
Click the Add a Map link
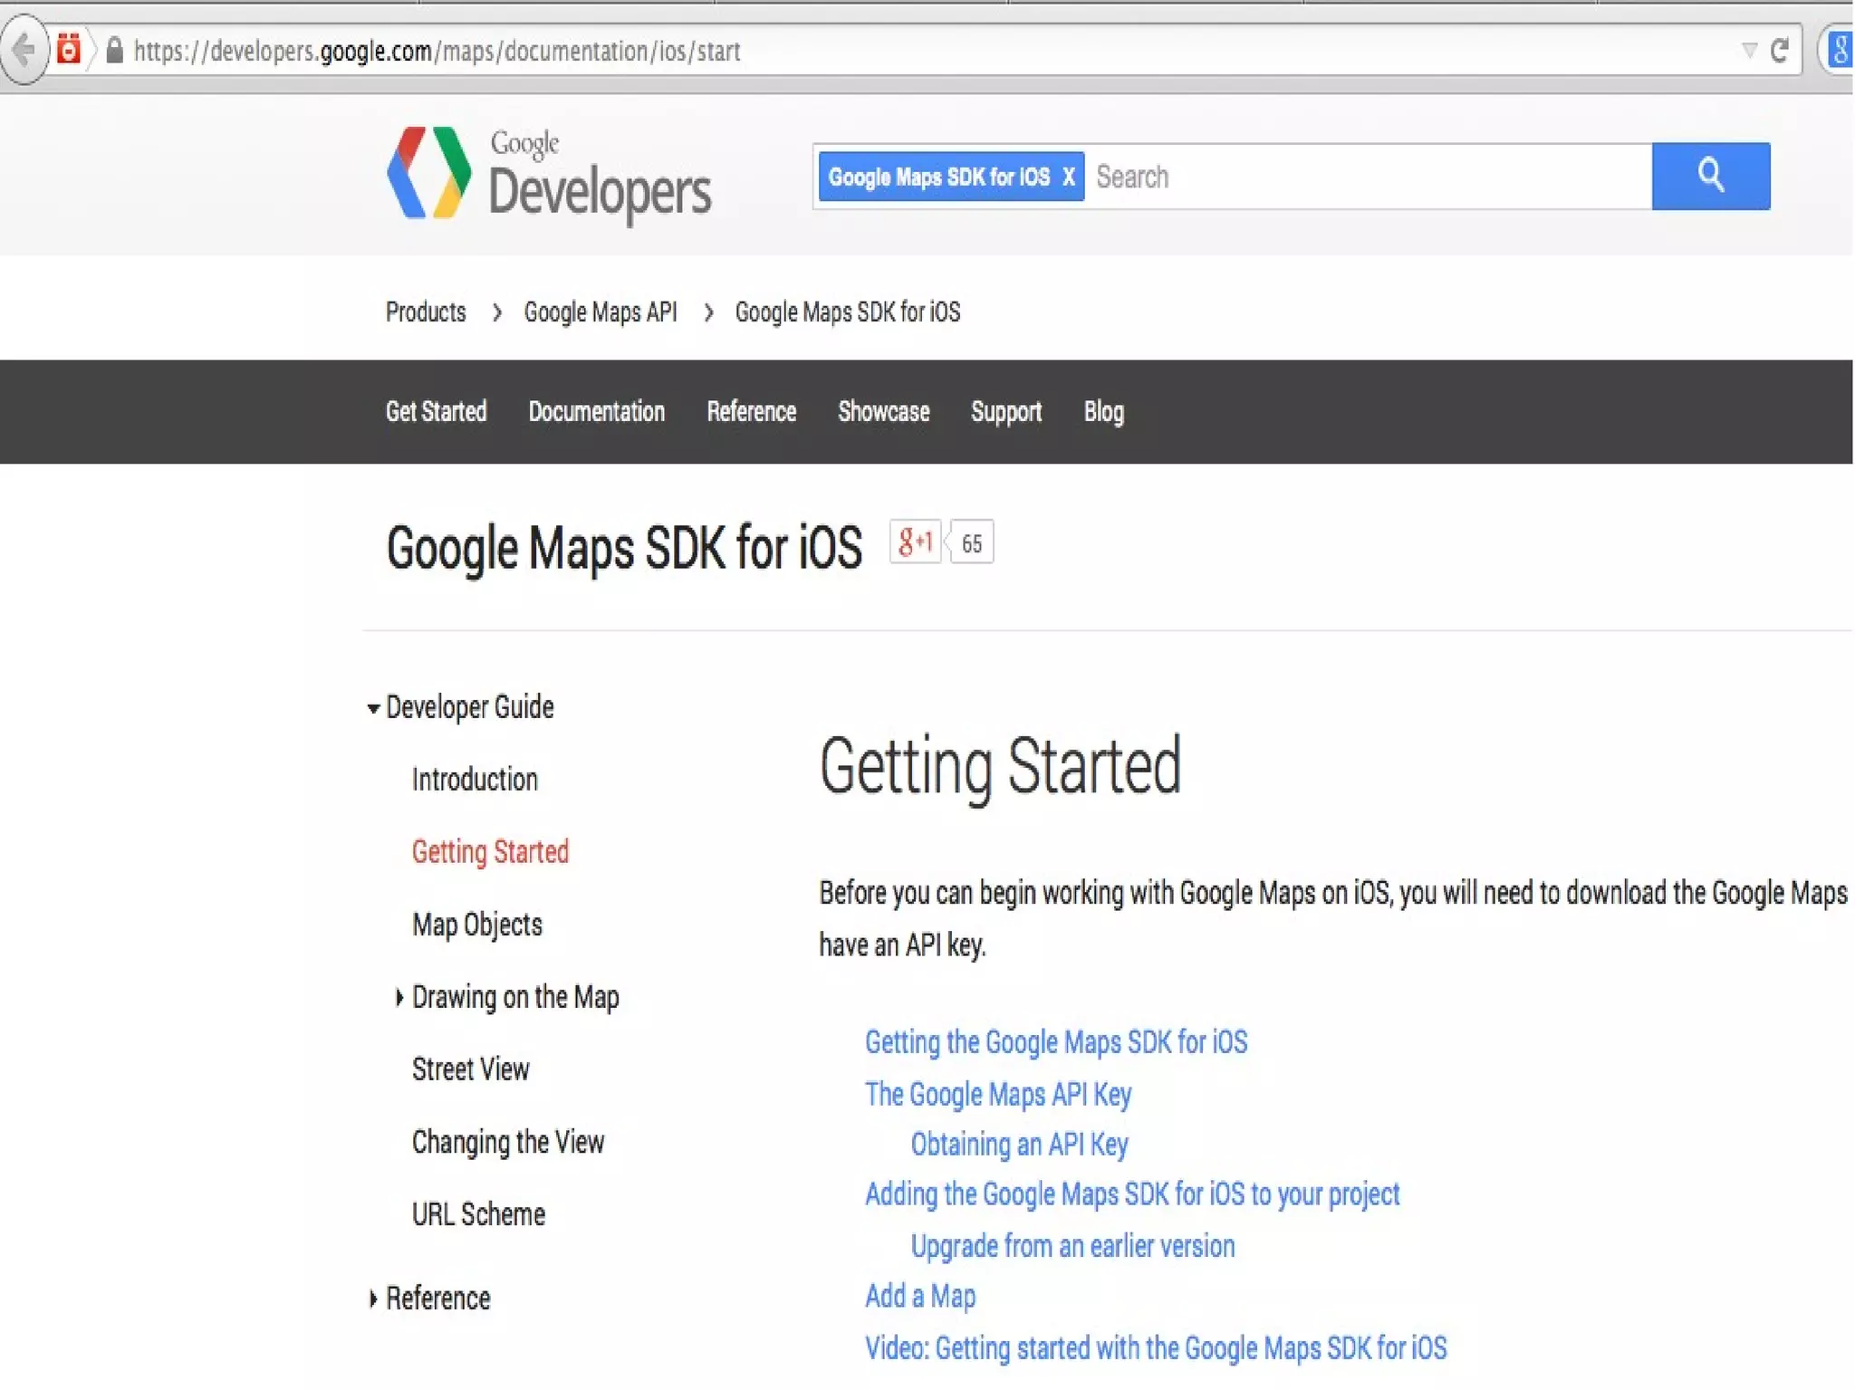[x=919, y=1296]
